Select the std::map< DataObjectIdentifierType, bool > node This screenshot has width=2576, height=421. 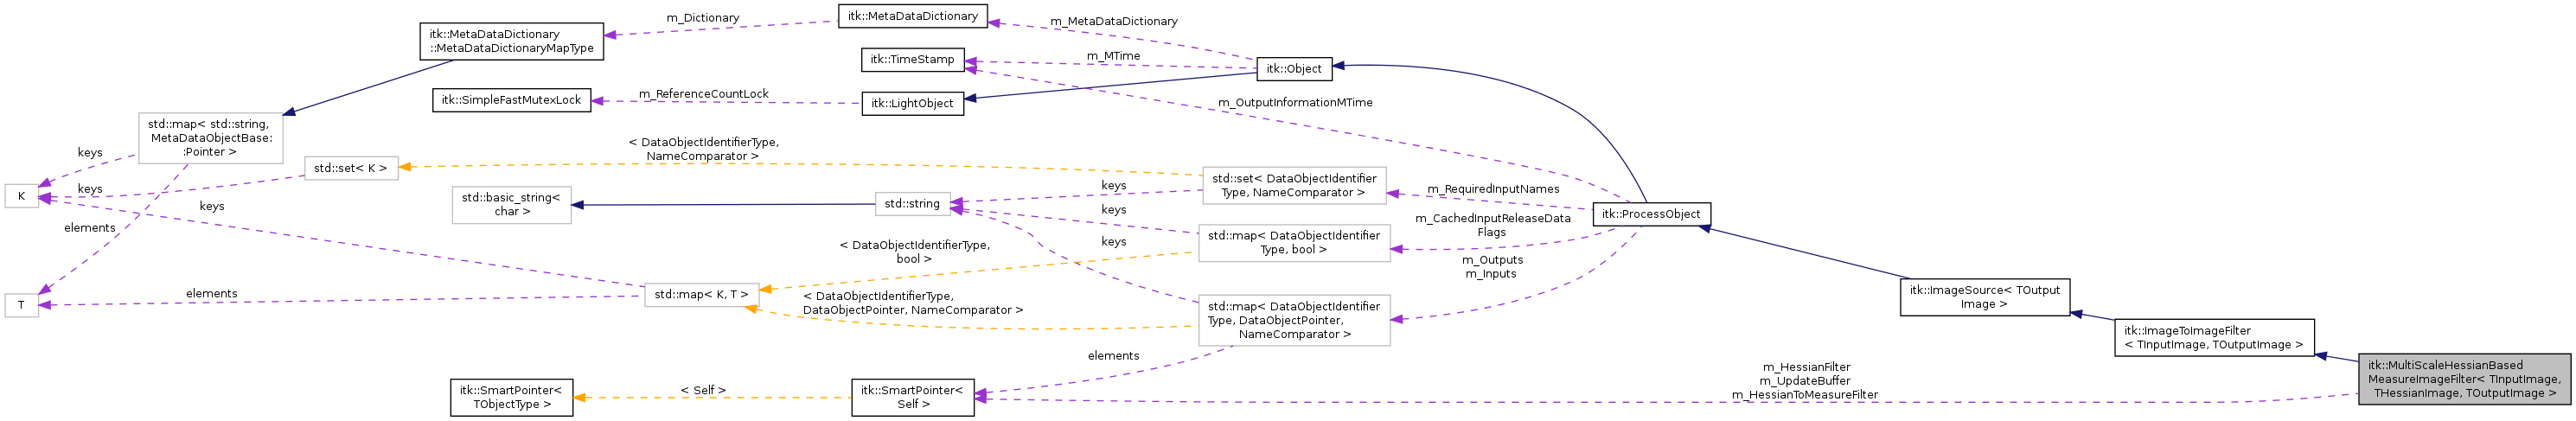pyautogui.click(x=1293, y=243)
